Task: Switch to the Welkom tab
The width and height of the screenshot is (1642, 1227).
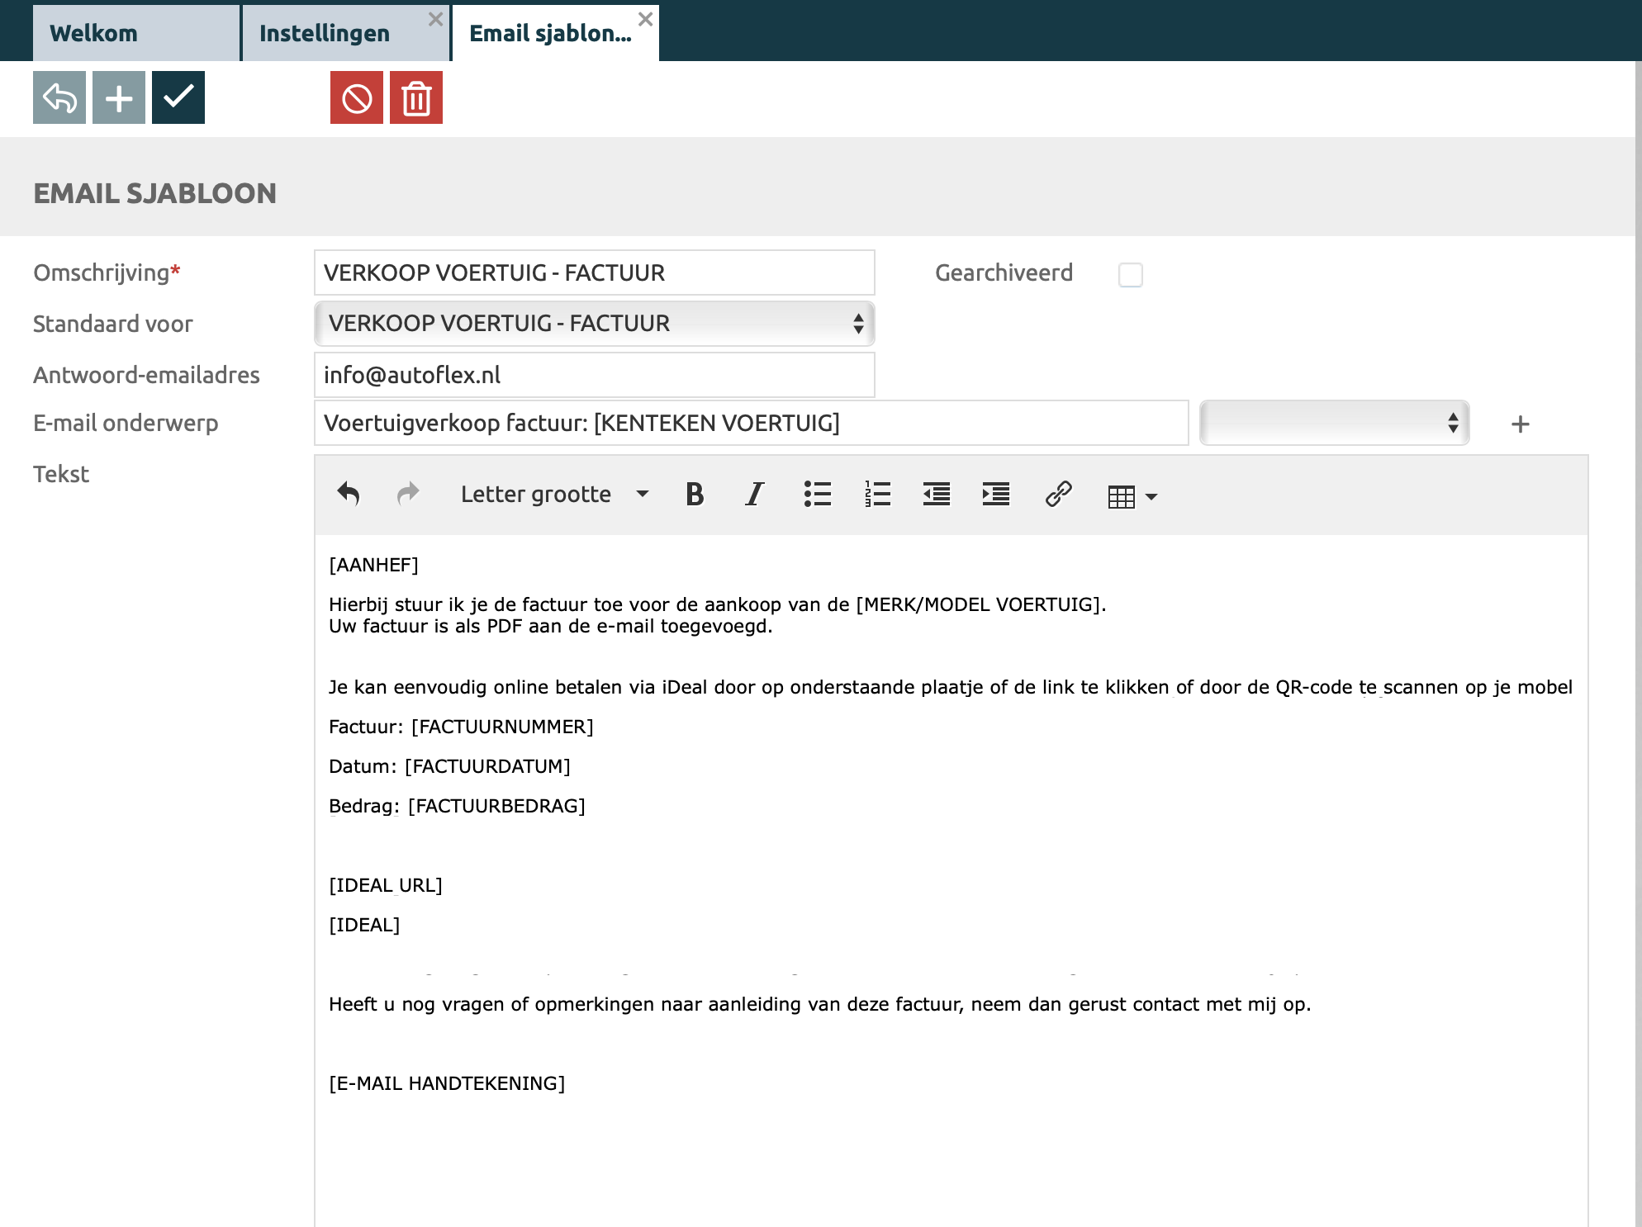Action: [x=135, y=33]
